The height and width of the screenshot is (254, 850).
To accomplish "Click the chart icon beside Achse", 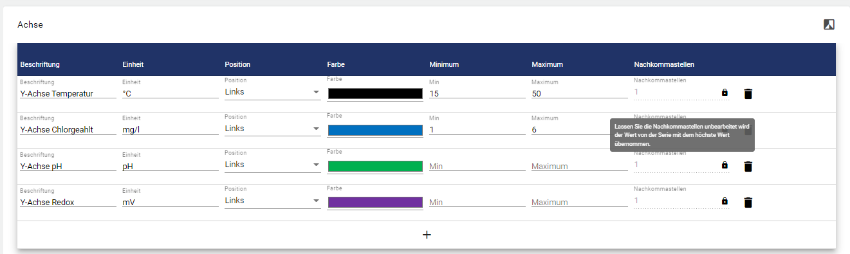I will (x=829, y=24).
